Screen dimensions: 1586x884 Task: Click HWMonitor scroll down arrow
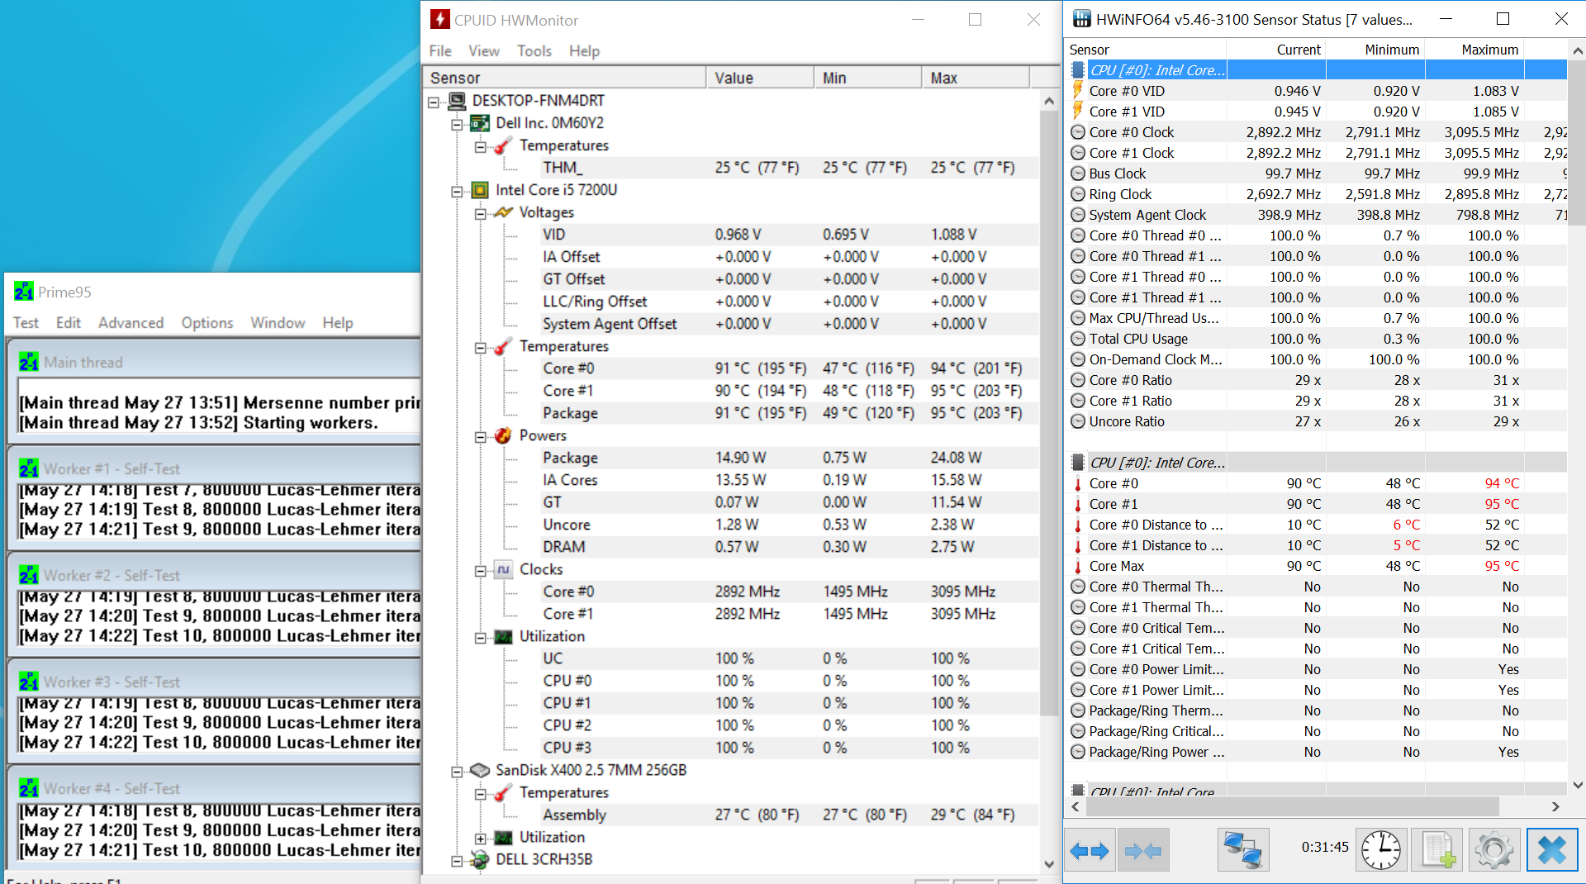click(x=1049, y=864)
